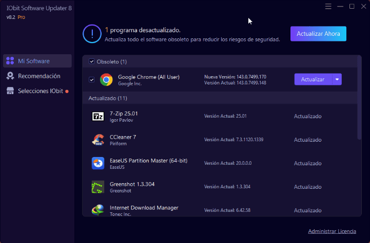Close the IObit Software Updater window
Image resolution: width=370 pixels, height=243 pixels.
tap(363, 6)
